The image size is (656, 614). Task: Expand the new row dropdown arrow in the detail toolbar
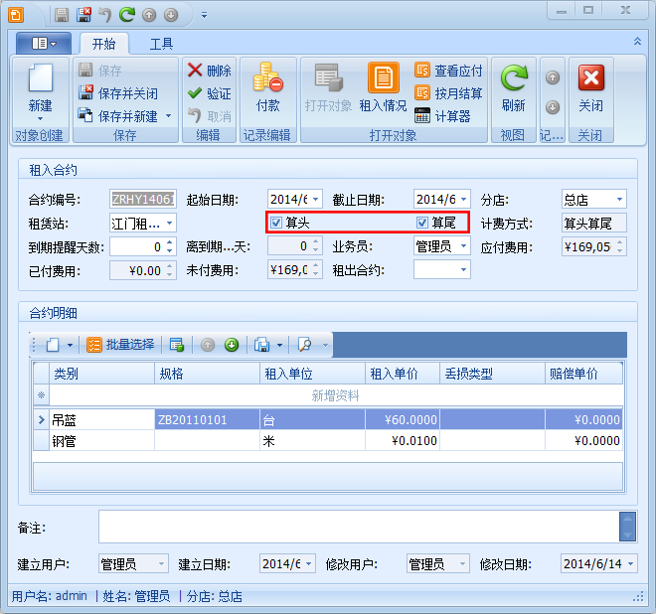click(70, 345)
